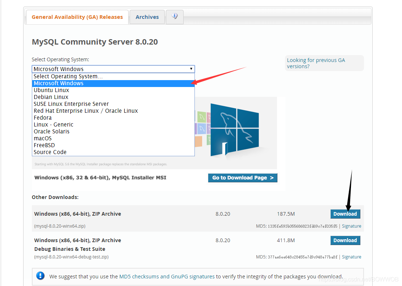Screen dimensions: 402x286
Task: Select macOS option
Action: [x=113, y=138]
